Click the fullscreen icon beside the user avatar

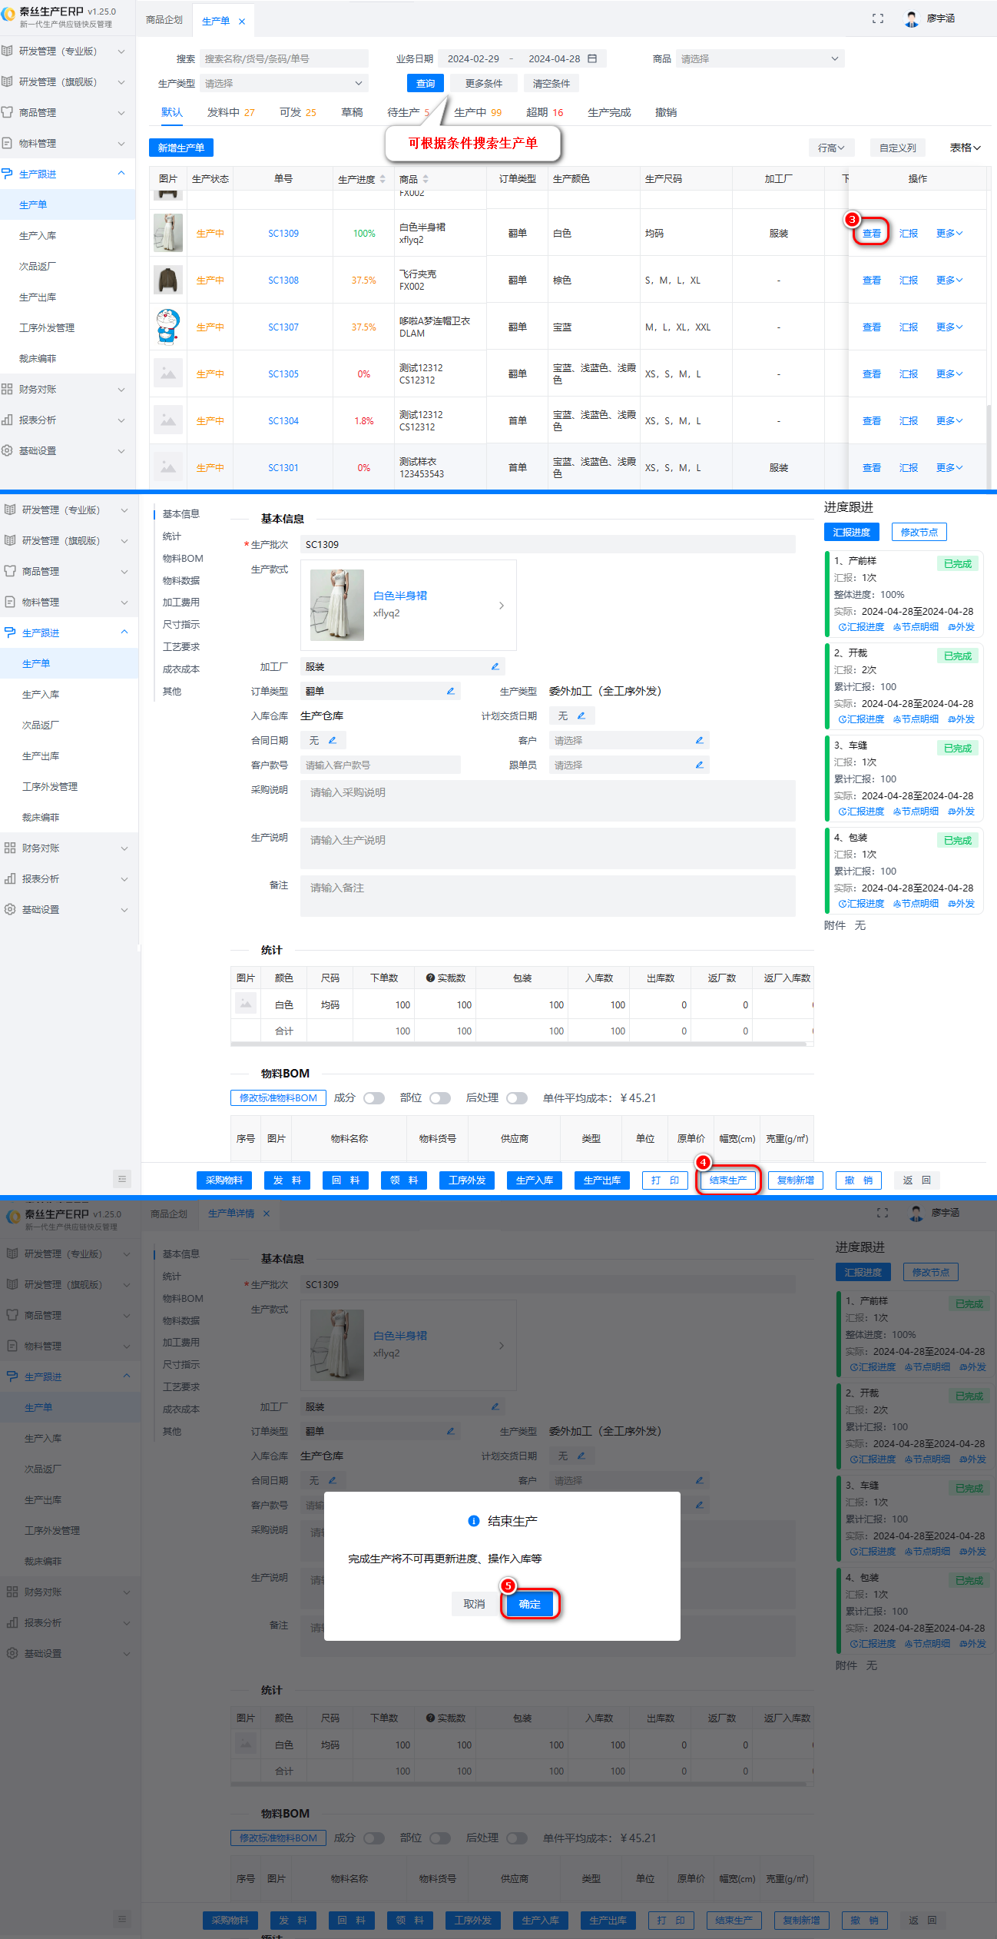coord(877,18)
